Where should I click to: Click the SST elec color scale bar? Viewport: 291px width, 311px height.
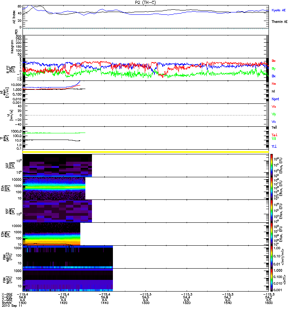coord(272,211)
